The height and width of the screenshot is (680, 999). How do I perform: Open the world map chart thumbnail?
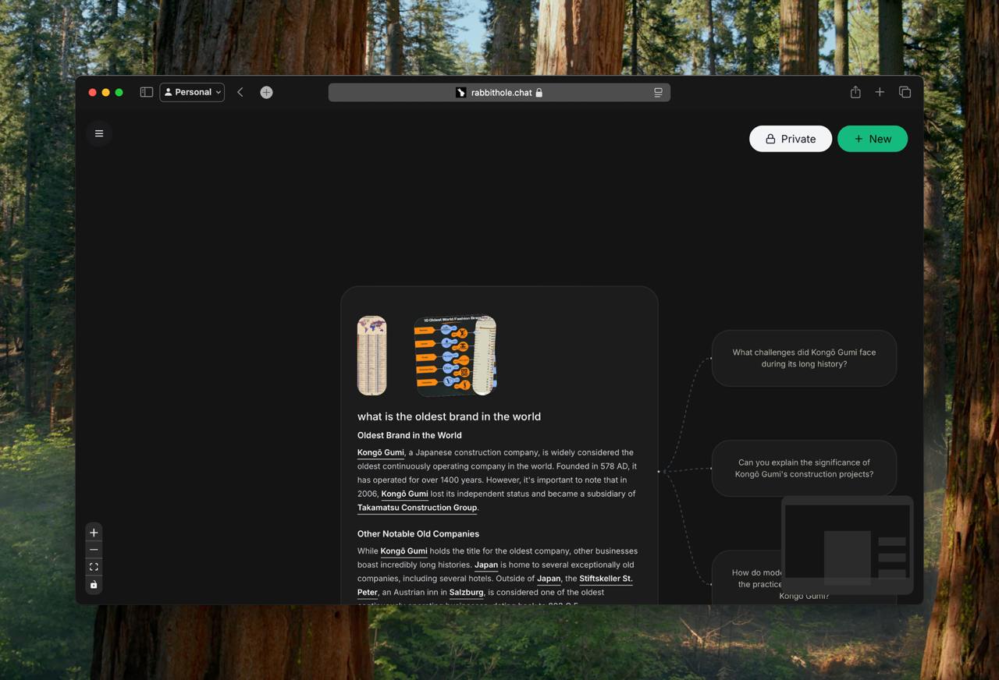point(372,356)
